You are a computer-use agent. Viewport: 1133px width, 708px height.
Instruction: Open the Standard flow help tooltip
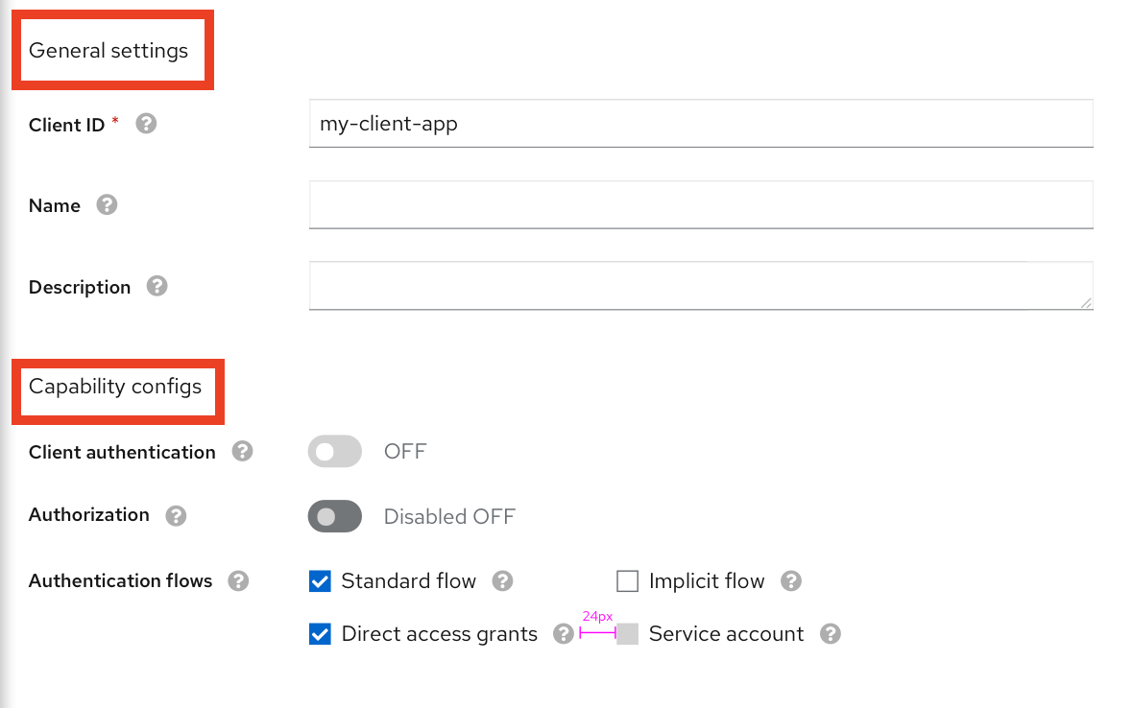tap(501, 580)
